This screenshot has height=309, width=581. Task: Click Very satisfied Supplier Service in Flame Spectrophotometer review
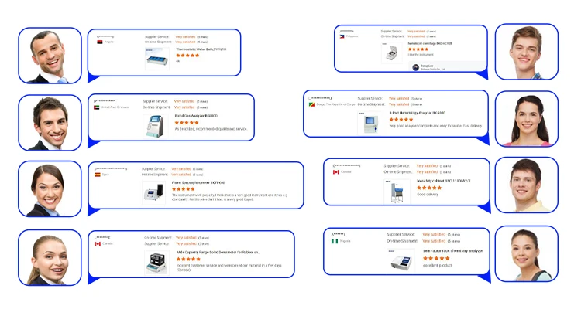tap(181, 168)
